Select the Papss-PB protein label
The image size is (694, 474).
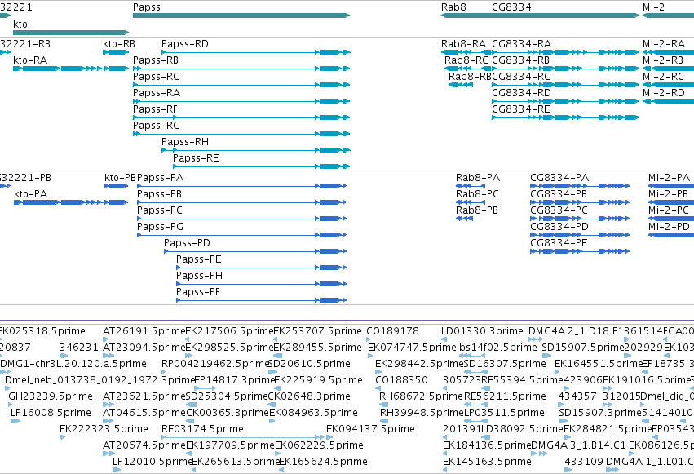click(x=159, y=194)
